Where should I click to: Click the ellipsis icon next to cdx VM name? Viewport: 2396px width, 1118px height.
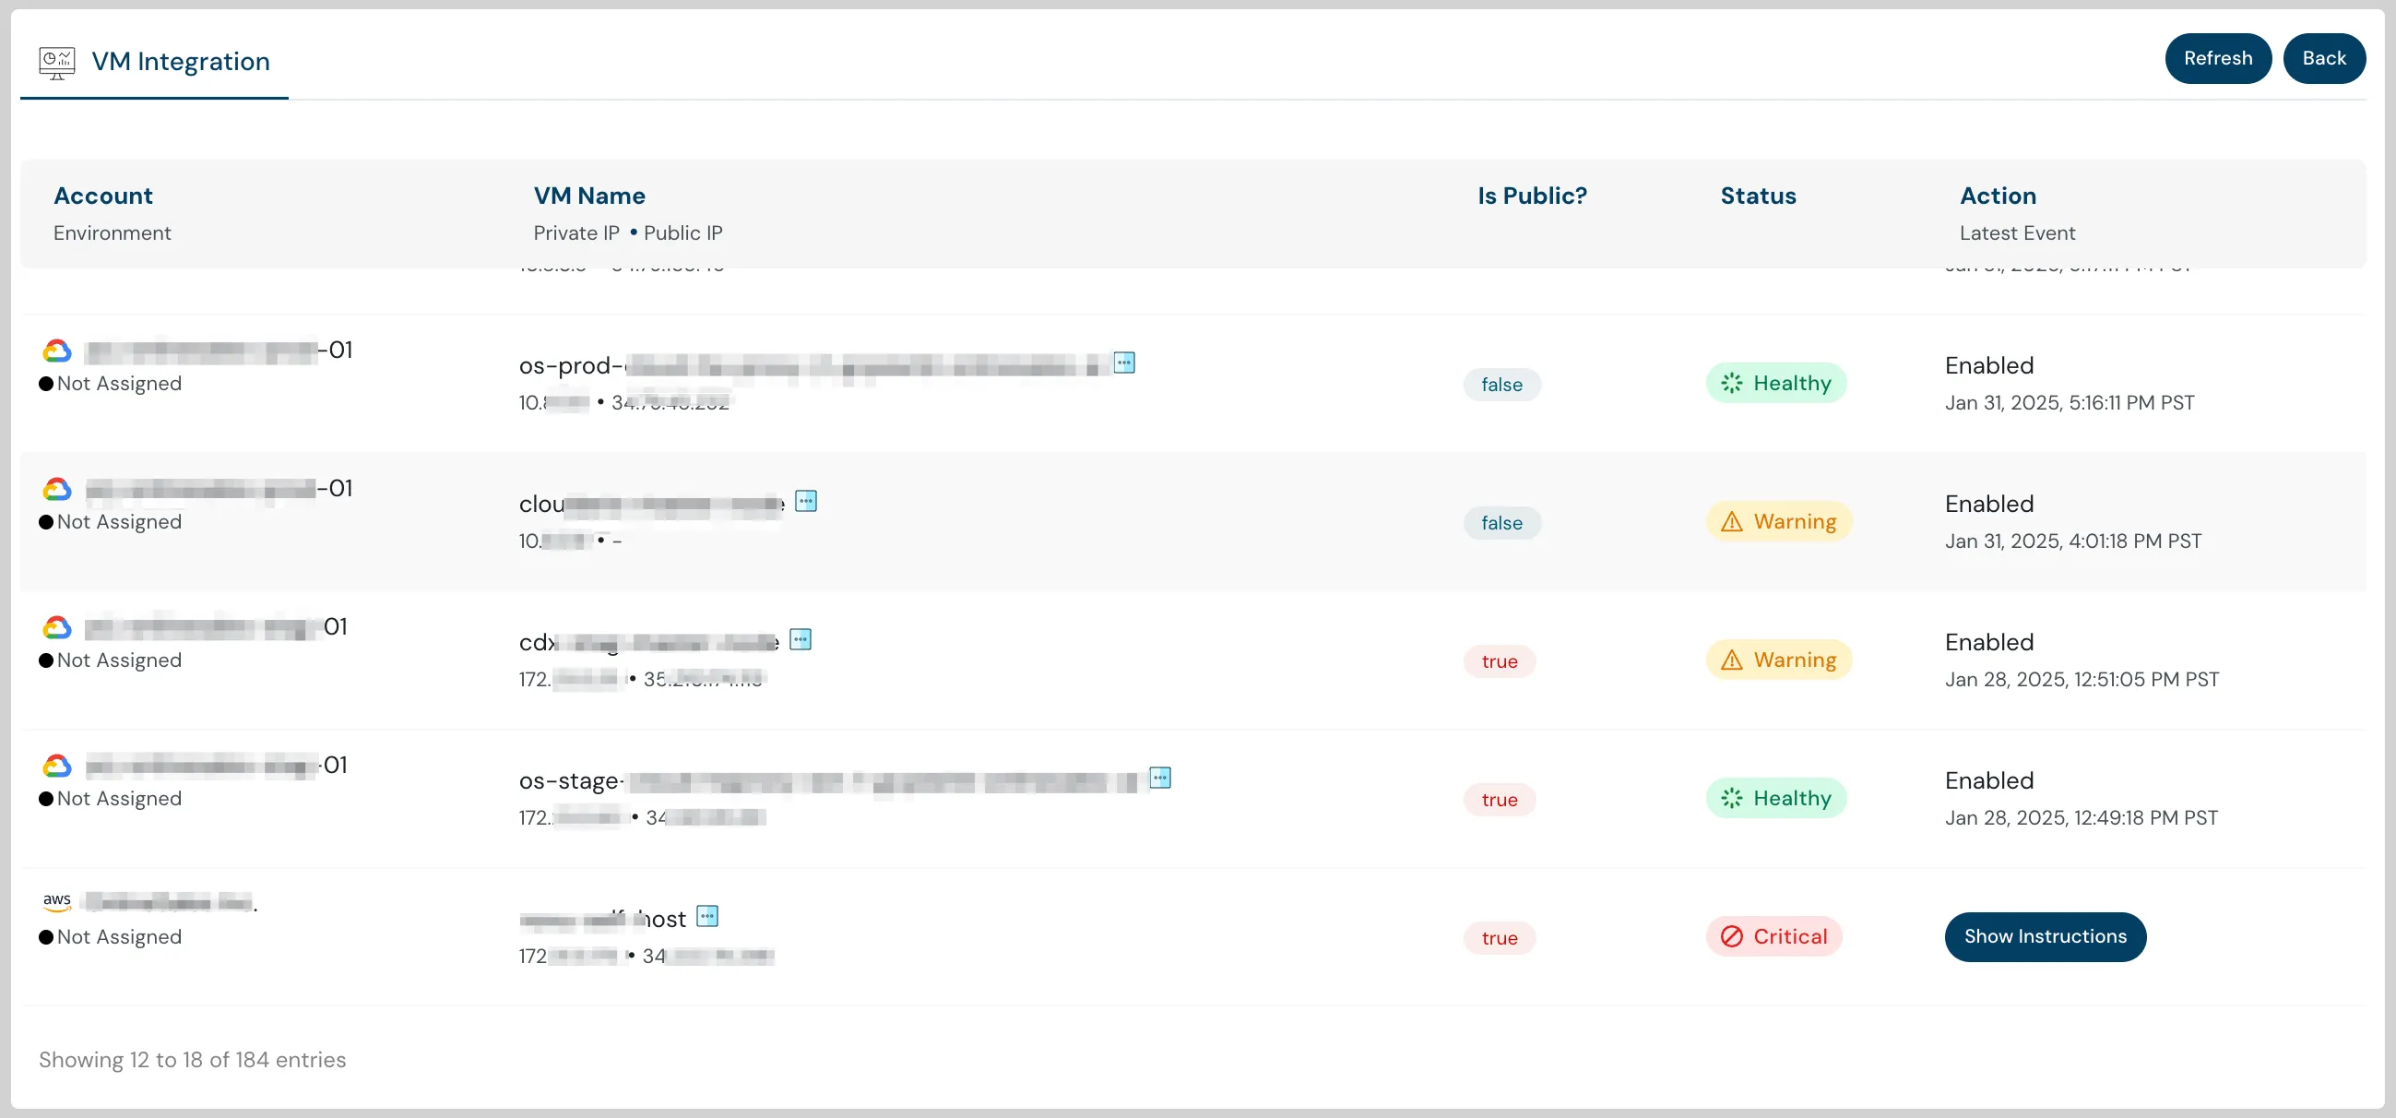[801, 639]
